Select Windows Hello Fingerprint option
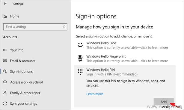Screen dimensions: 184x110 pyautogui.click(x=106, y=56)
